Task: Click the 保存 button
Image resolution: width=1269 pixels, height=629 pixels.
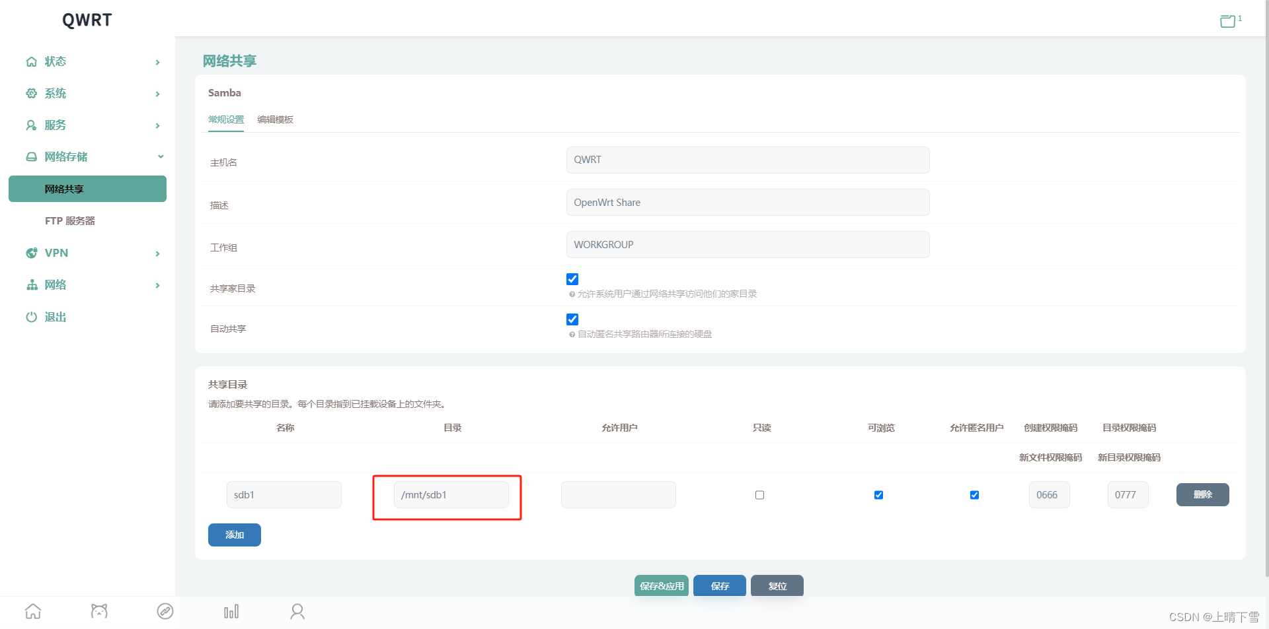Action: [x=720, y=585]
